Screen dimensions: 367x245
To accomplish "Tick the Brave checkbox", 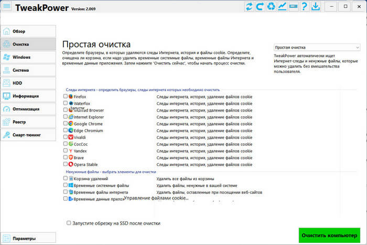I will coord(66,157).
